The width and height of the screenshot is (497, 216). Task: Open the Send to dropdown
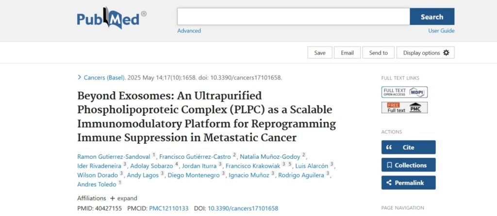(x=379, y=52)
